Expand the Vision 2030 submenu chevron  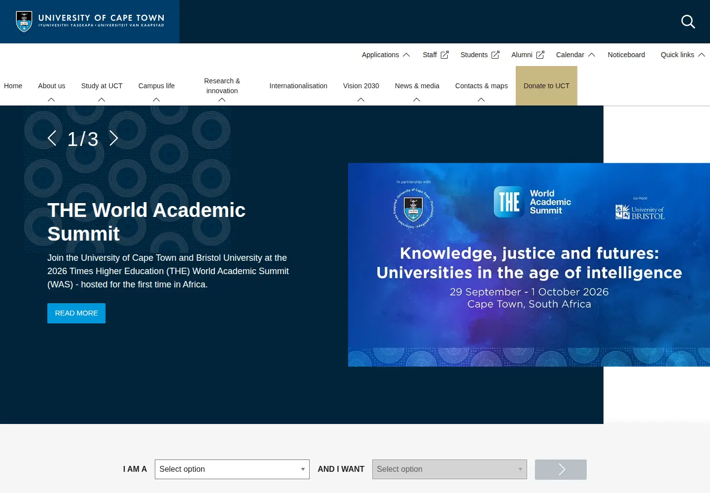click(361, 100)
